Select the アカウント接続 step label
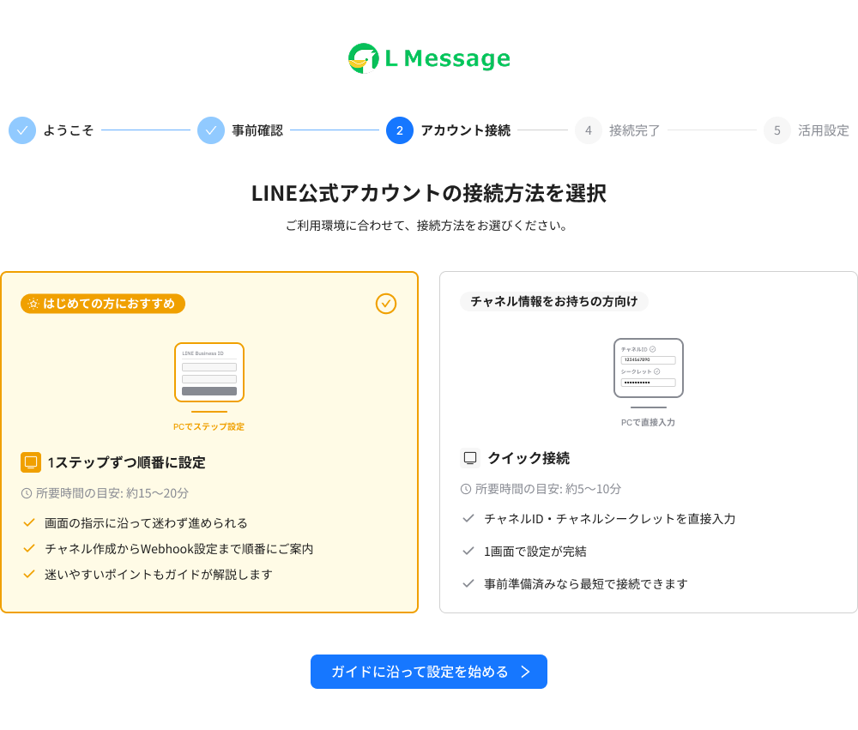The width and height of the screenshot is (858, 730). click(466, 130)
